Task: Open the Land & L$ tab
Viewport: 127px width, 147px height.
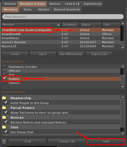Action: [x=72, y=4]
